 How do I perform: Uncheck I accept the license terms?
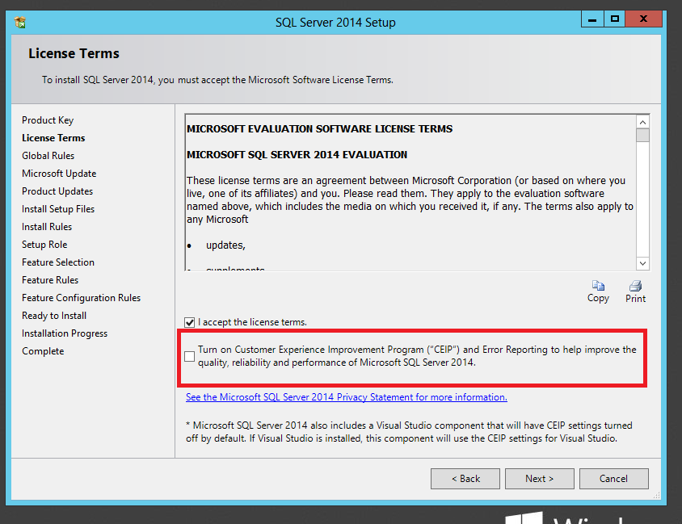pos(190,321)
